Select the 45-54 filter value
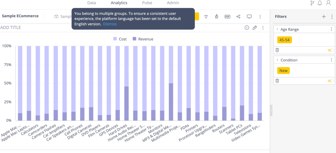336x153 pixels. click(284, 40)
